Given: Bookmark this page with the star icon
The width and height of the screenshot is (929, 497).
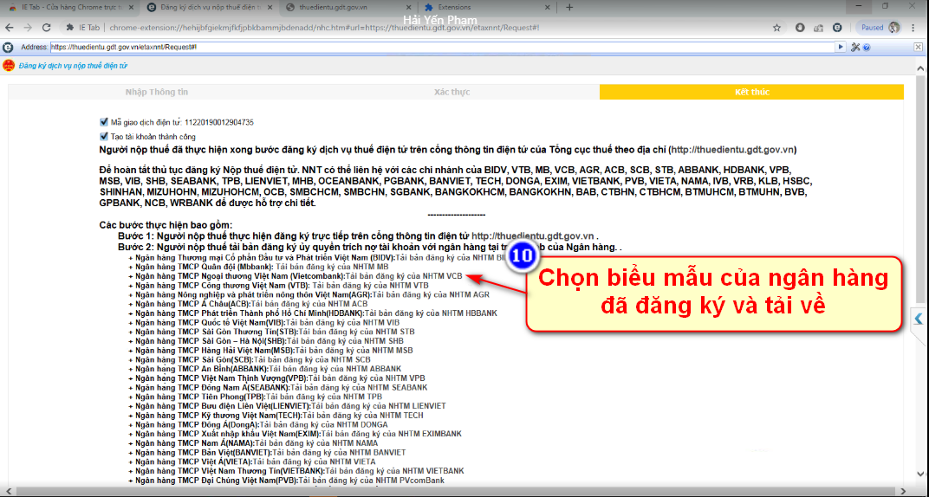Looking at the screenshot, I should [x=776, y=27].
